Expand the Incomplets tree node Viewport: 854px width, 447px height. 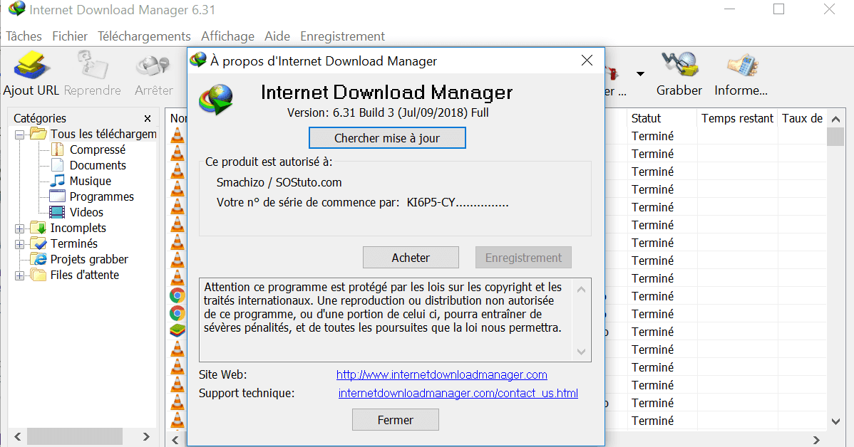(x=20, y=228)
